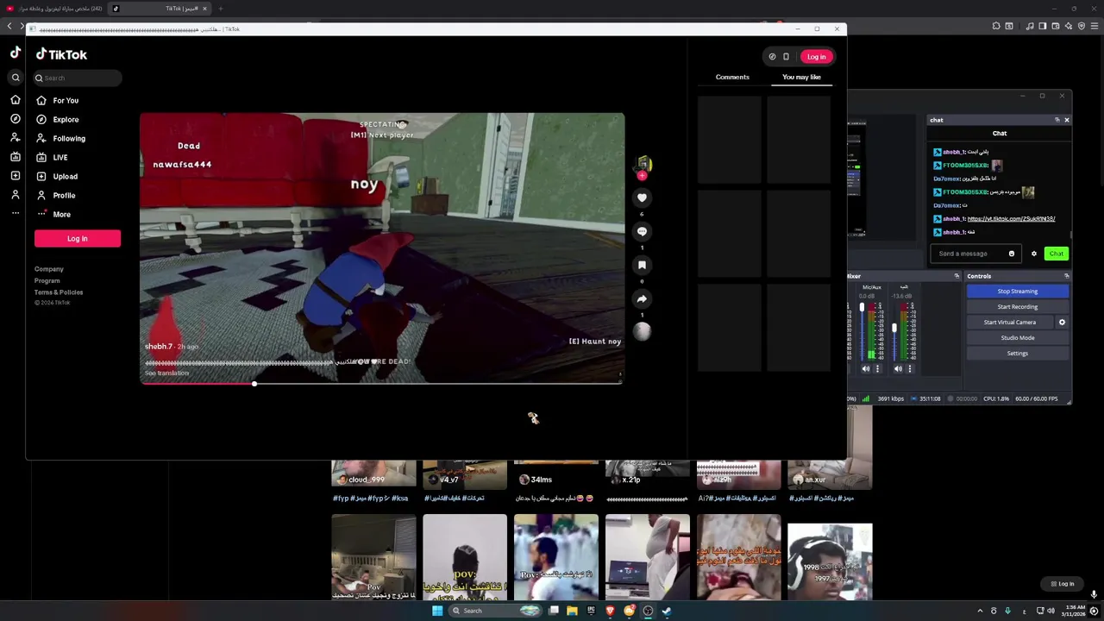Image resolution: width=1104 pixels, height=621 pixels.
Task: Share the video using arrow icon
Action: [x=642, y=298]
